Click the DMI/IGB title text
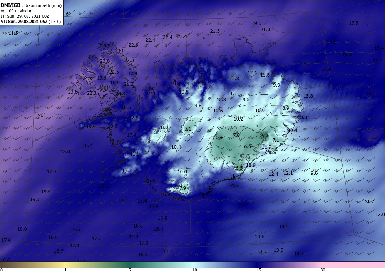Image resolution: width=385 pixels, height=273 pixels. (11, 5)
